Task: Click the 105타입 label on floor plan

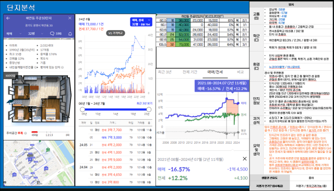Action: [10, 75]
